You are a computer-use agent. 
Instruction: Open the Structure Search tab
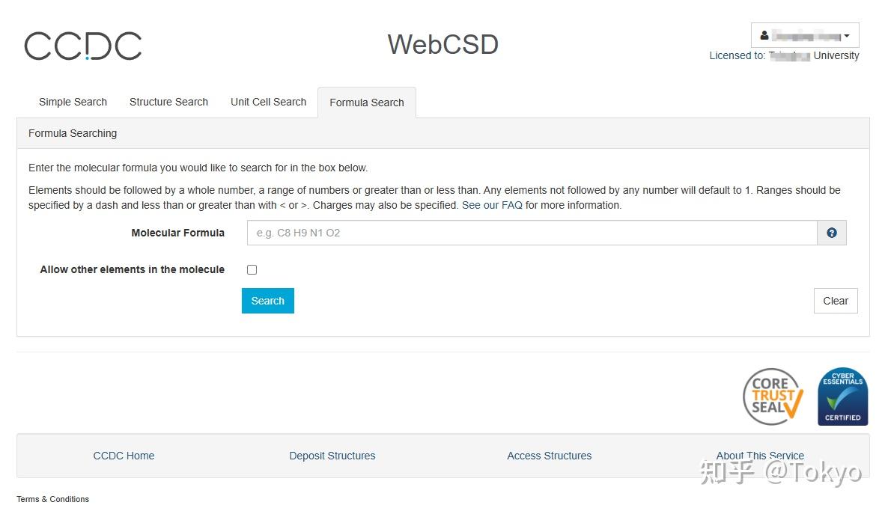[x=168, y=102]
